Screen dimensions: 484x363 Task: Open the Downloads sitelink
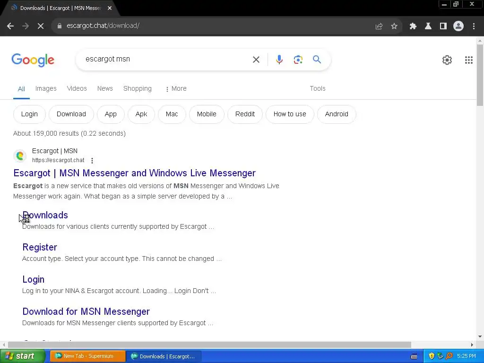45,215
